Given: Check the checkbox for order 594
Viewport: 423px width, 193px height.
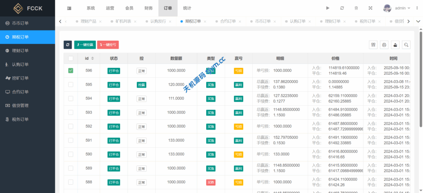Looking at the screenshot, I should click(71, 98).
